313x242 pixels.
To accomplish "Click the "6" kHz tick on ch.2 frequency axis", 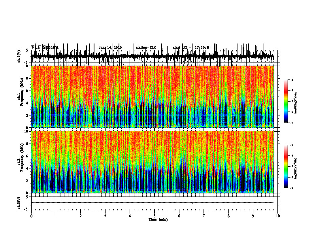I will [28, 156].
